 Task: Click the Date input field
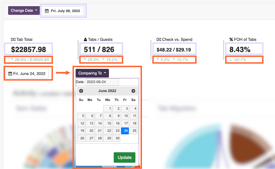tap(102, 82)
